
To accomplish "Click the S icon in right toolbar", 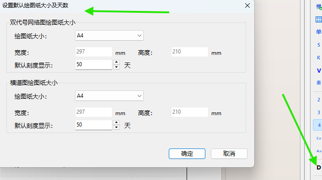I will (318, 45).
